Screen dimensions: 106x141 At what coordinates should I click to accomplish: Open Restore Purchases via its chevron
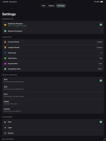click(x=102, y=31)
